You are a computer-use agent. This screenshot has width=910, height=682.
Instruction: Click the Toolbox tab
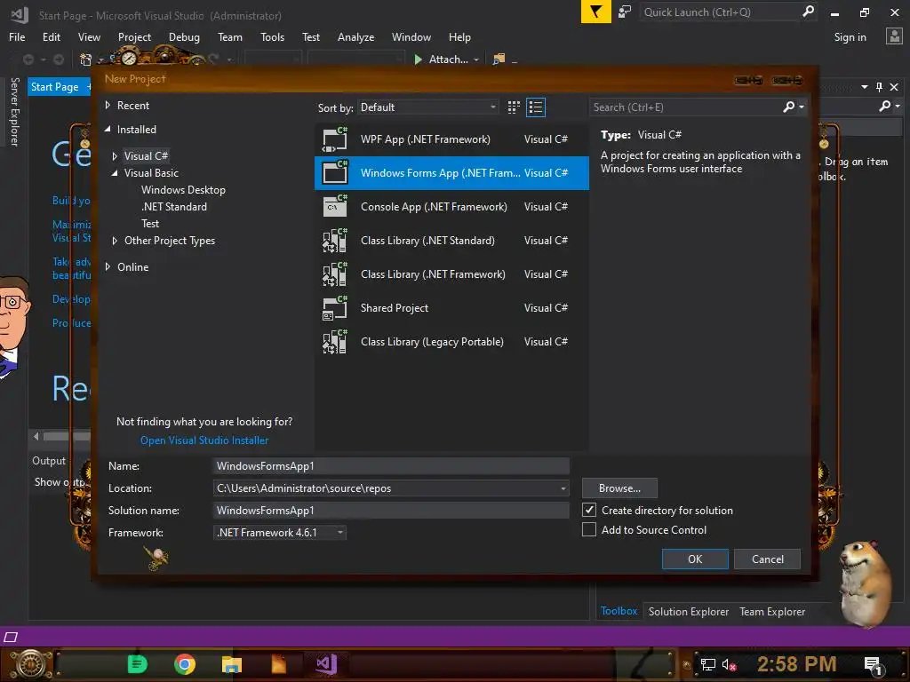(x=619, y=611)
